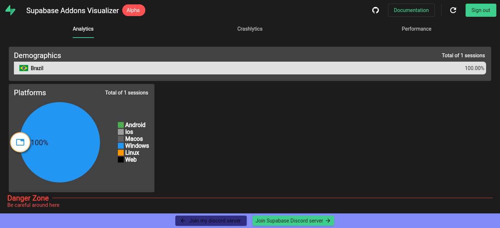
Task: Click the refresh icon in header
Action: tap(453, 10)
